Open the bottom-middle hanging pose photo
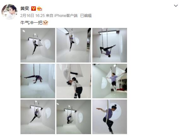The width and height of the screenshot is (179, 136). (74, 117)
